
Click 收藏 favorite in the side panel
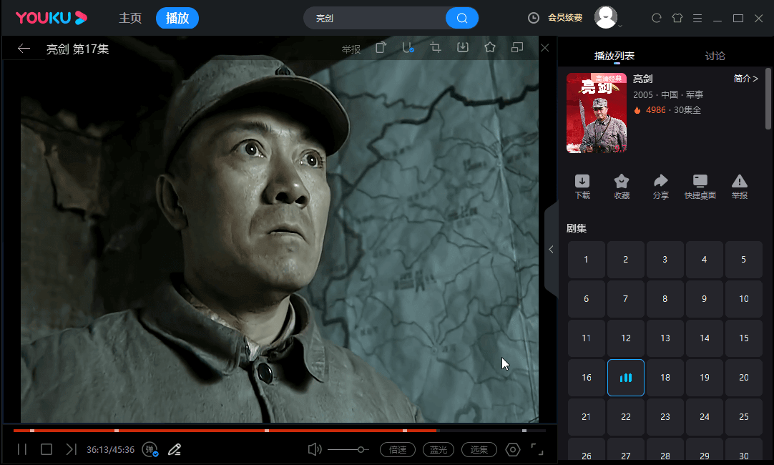tap(622, 187)
